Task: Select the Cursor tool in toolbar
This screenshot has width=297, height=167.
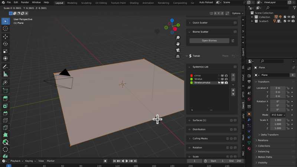Action: 5,29
